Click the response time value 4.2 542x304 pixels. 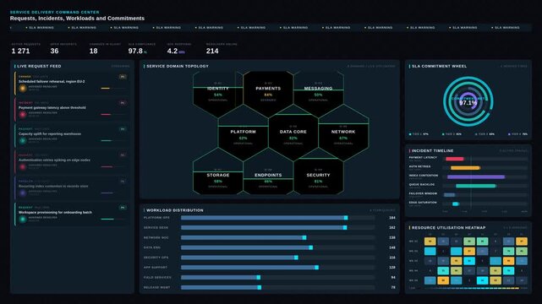172,51
